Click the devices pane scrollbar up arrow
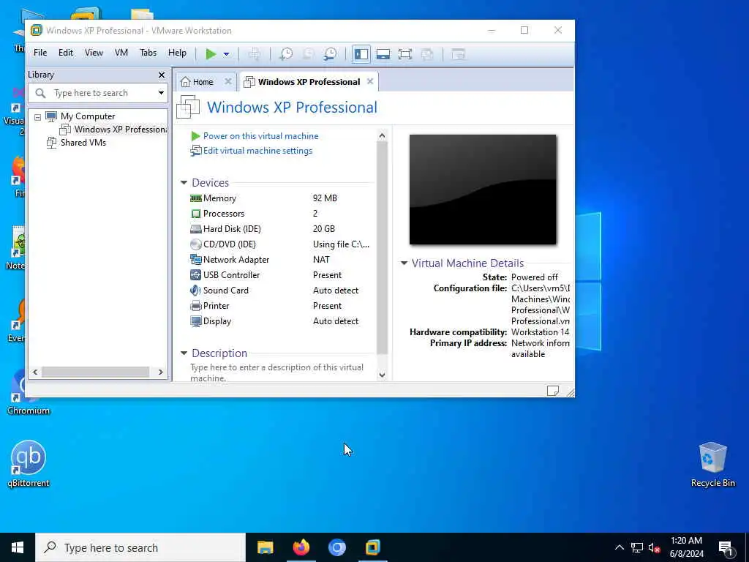The image size is (749, 562). click(x=382, y=135)
